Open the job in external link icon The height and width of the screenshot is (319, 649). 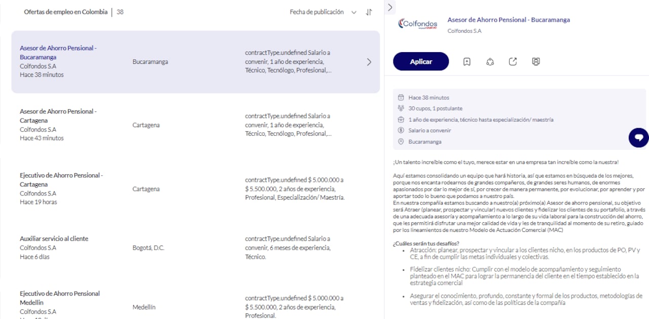513,61
